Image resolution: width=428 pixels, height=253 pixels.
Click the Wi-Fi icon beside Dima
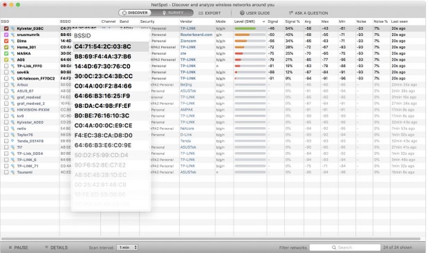pos(13,41)
